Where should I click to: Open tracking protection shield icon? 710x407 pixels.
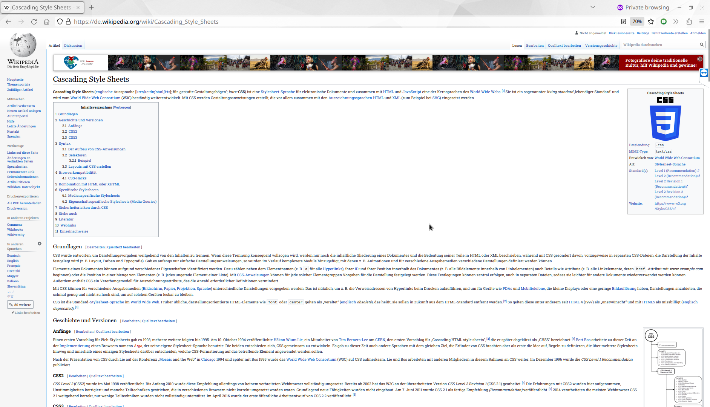pyautogui.click(x=60, y=21)
